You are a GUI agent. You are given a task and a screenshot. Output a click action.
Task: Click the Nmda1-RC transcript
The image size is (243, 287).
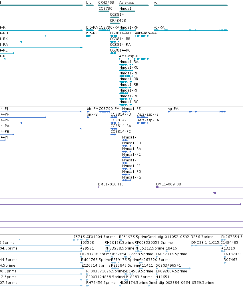126,70
